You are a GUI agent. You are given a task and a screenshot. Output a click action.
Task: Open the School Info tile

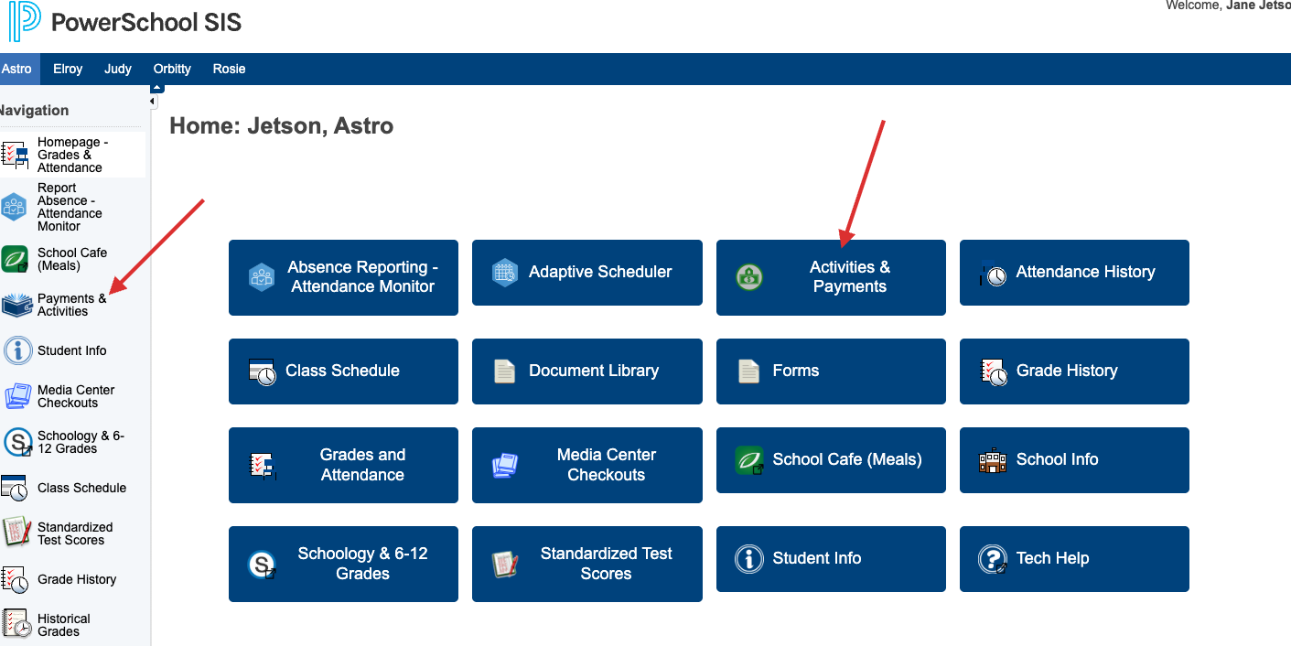point(1074,460)
